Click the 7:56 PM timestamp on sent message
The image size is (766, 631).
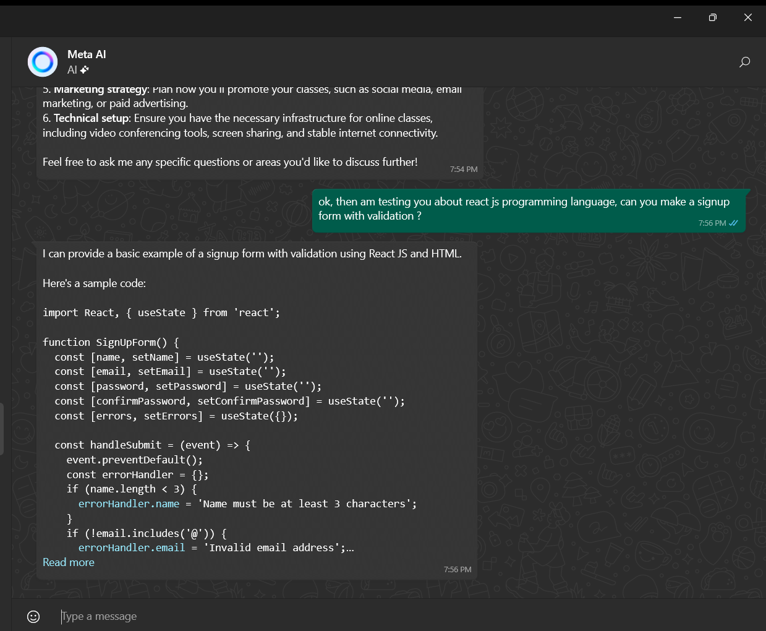[x=712, y=223]
